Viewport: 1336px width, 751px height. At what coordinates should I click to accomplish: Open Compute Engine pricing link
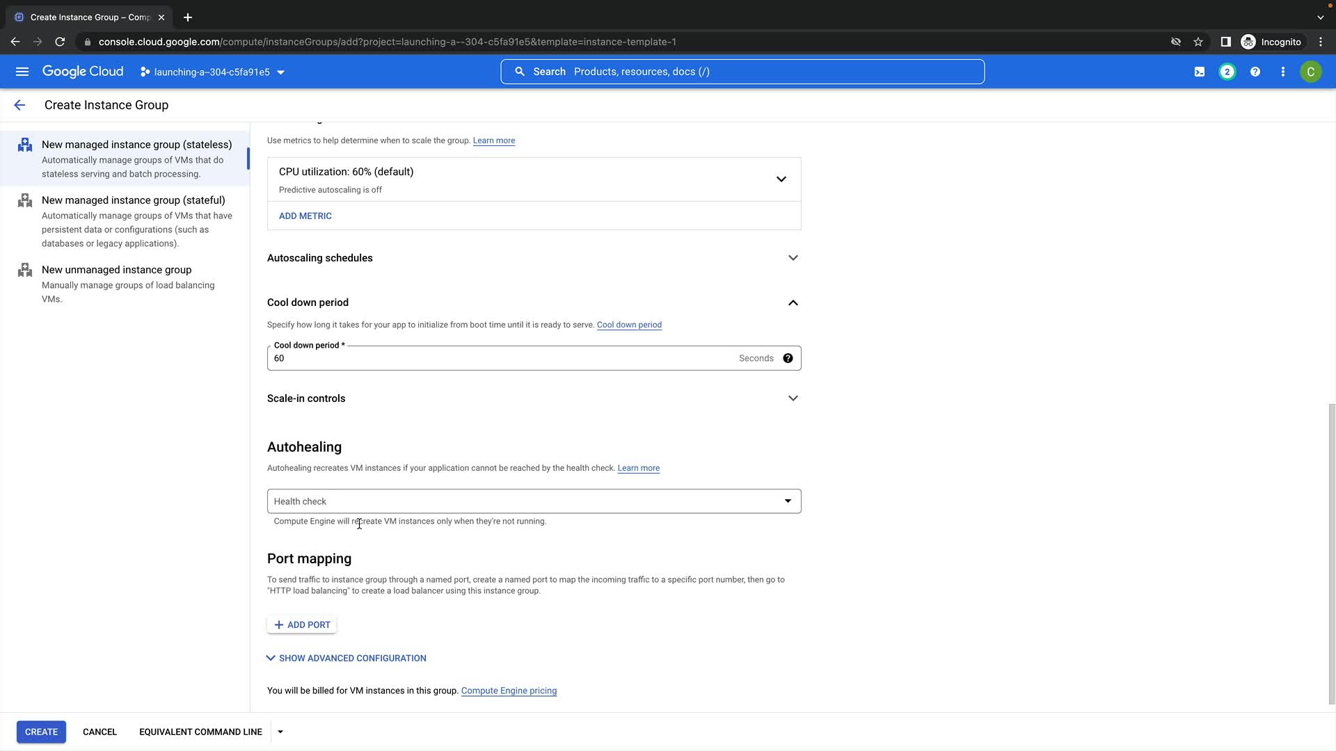[509, 691]
